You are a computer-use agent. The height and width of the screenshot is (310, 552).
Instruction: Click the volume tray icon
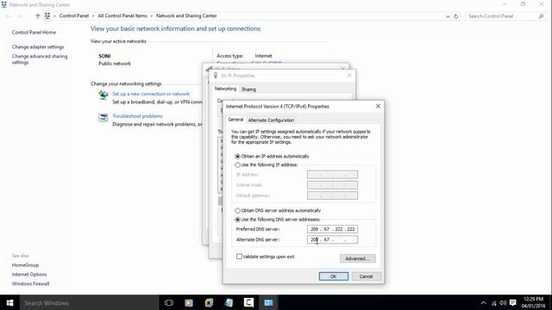503,302
